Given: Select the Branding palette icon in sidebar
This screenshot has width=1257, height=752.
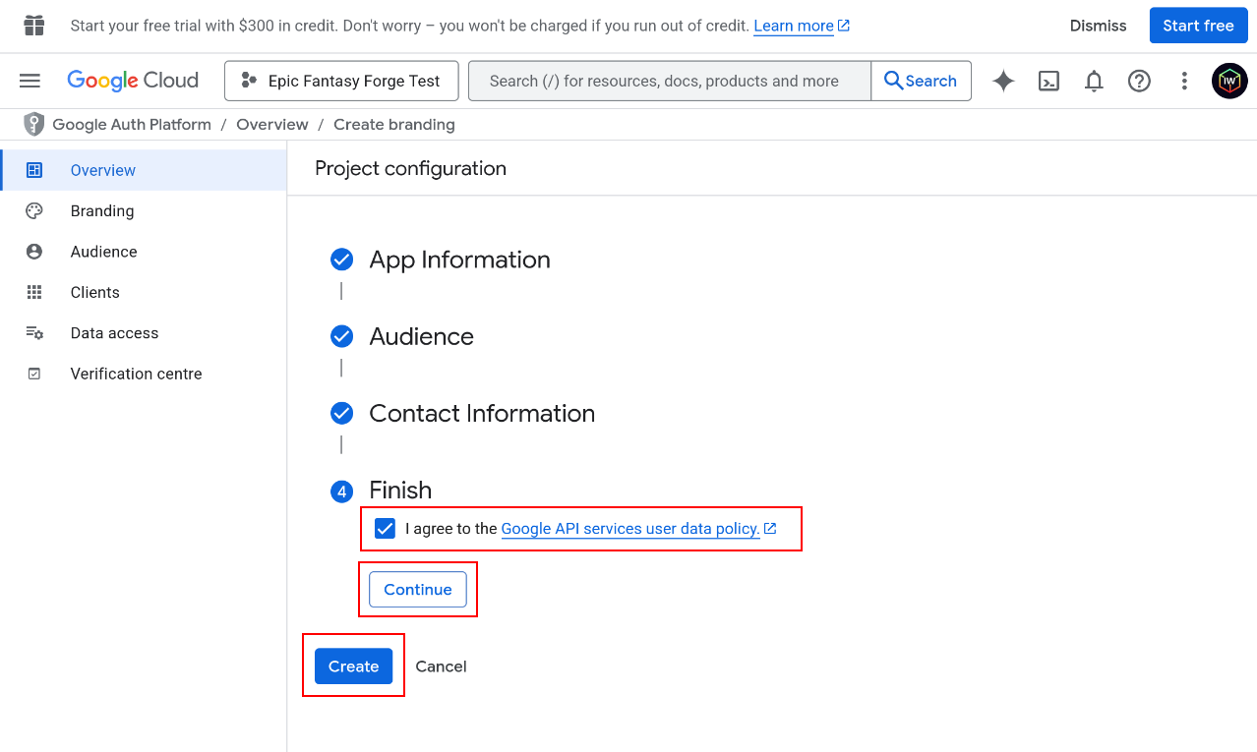Looking at the screenshot, I should [32, 210].
